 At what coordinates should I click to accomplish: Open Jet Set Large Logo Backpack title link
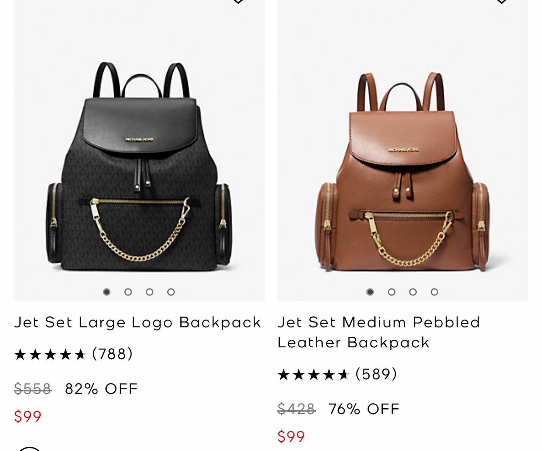click(138, 322)
